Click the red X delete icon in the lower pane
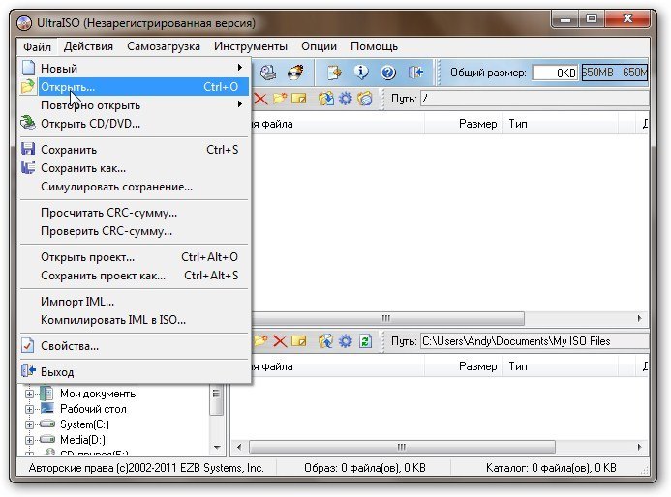The image size is (671, 497). (x=280, y=341)
